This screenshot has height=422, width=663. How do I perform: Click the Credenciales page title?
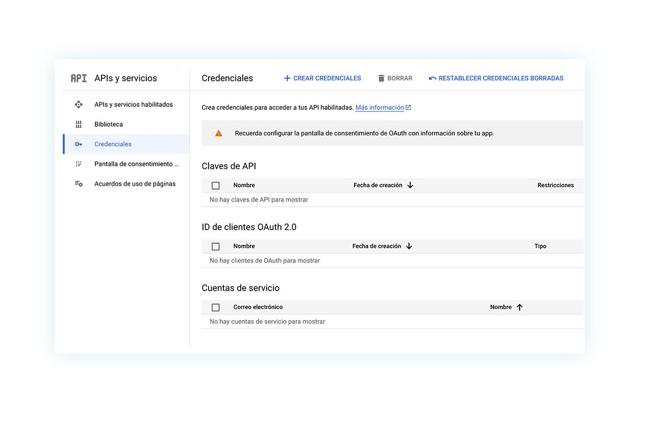click(227, 78)
